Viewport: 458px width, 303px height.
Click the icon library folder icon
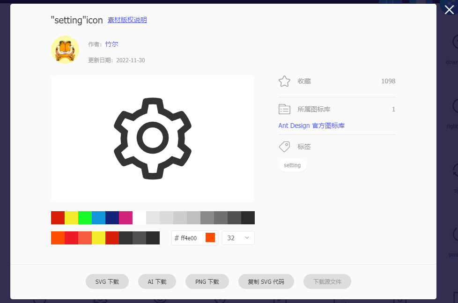284,109
